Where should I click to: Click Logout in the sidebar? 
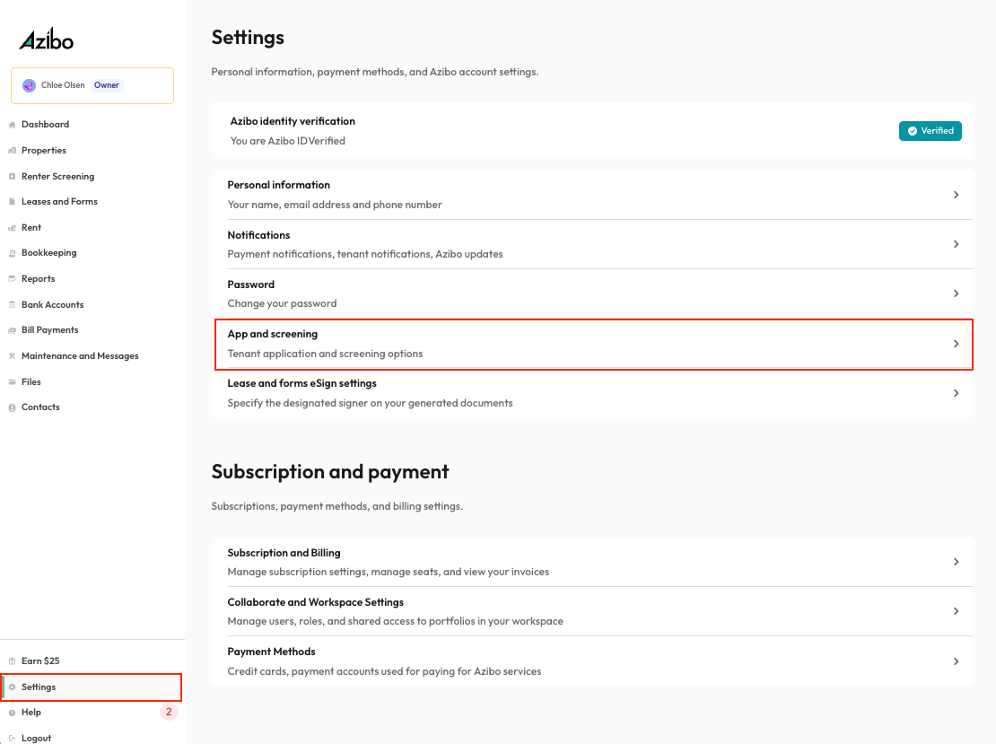pyautogui.click(x=36, y=739)
